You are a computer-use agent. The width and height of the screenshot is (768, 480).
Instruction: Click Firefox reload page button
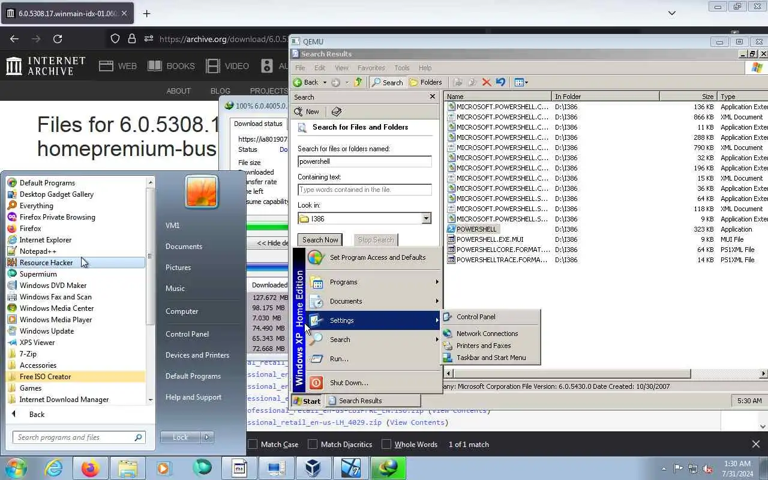58,39
